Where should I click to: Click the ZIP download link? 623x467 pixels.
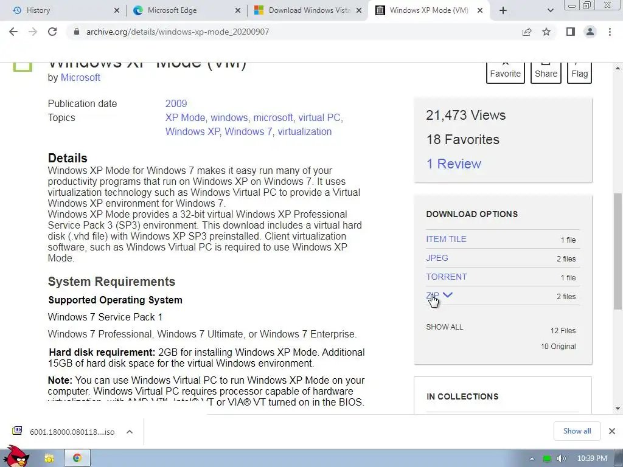(x=433, y=296)
